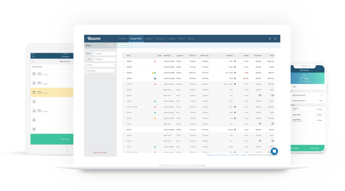Open the user account menu icon

(x=275, y=39)
